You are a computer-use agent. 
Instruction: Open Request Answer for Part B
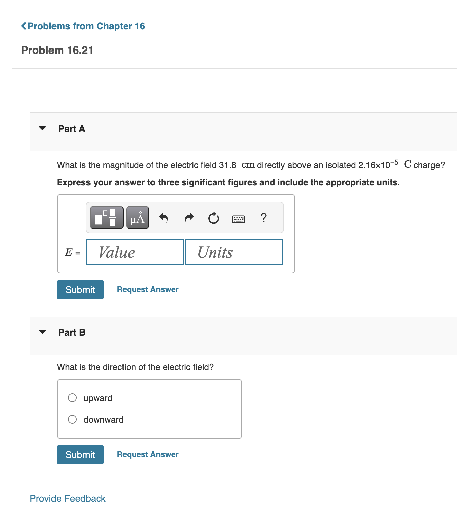[x=147, y=454]
